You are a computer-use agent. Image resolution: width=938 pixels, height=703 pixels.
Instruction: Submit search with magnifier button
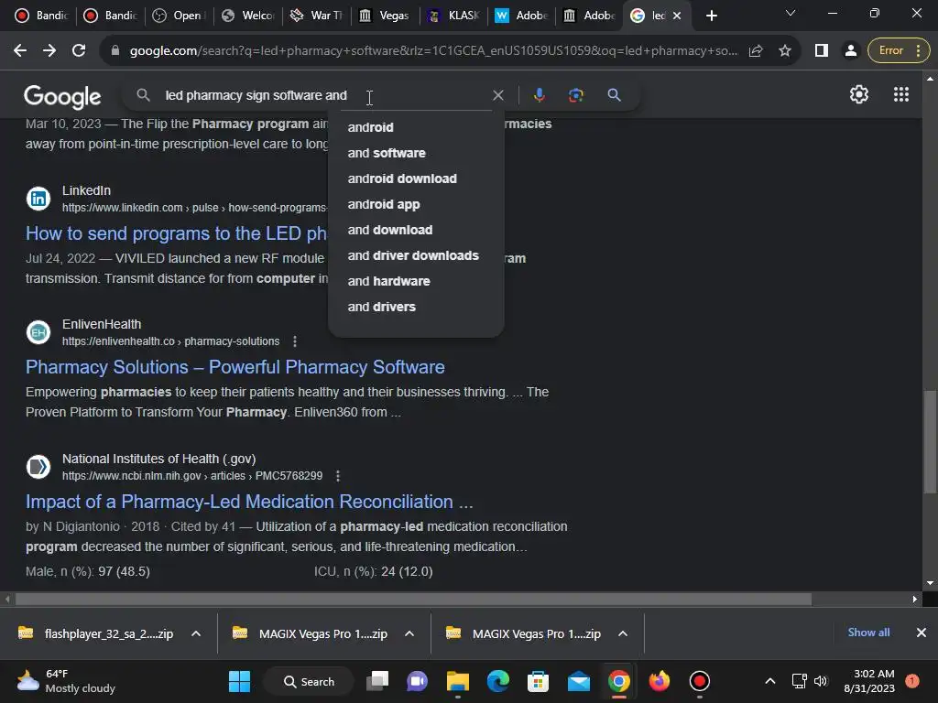tap(614, 95)
